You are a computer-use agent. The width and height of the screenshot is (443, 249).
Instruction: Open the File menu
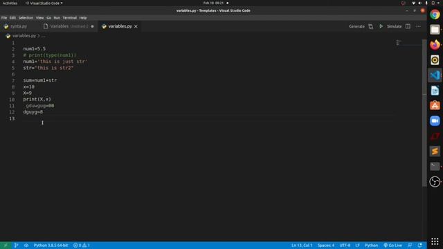(4, 18)
